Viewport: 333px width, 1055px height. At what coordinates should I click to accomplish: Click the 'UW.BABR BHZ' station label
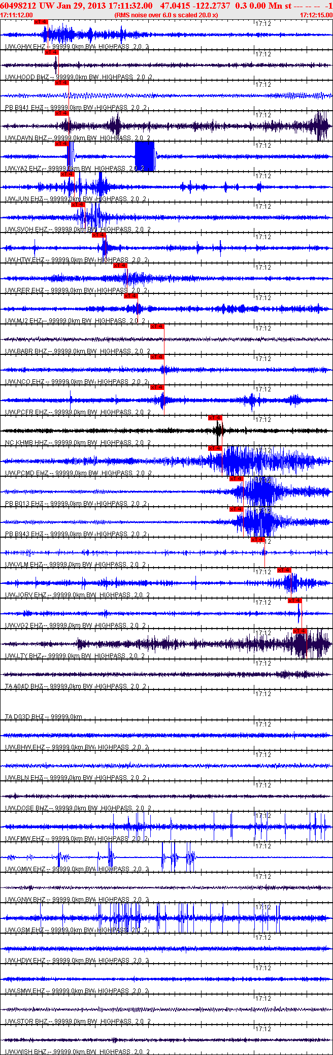(x=26, y=351)
